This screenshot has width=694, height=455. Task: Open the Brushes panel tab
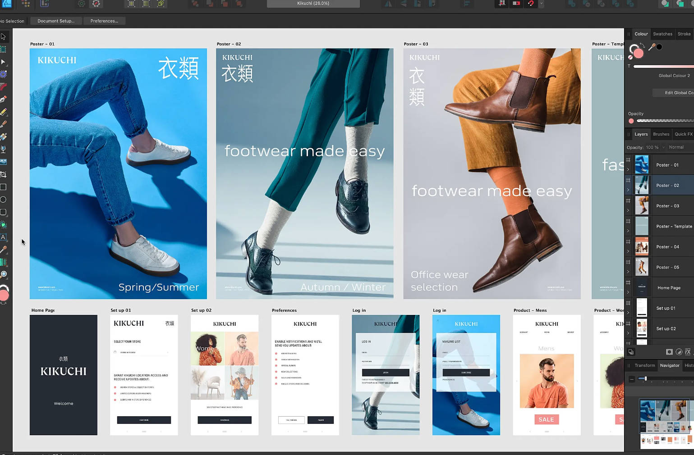click(661, 134)
